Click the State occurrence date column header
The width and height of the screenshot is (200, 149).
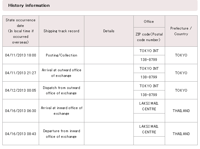coord(20,31)
